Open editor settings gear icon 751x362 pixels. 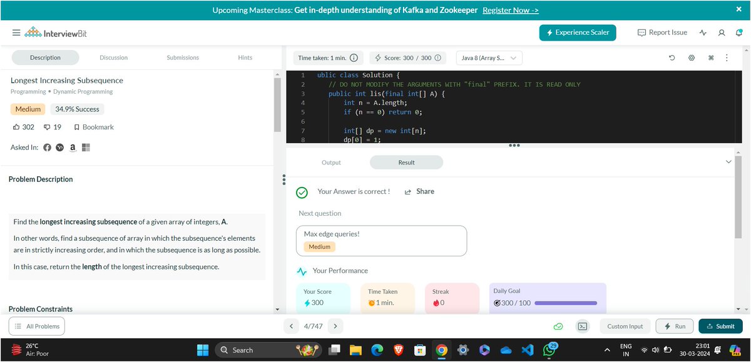pos(692,58)
